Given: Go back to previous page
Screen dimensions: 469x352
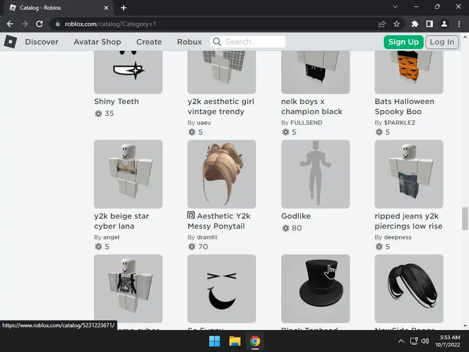Looking at the screenshot, I should tap(10, 24).
